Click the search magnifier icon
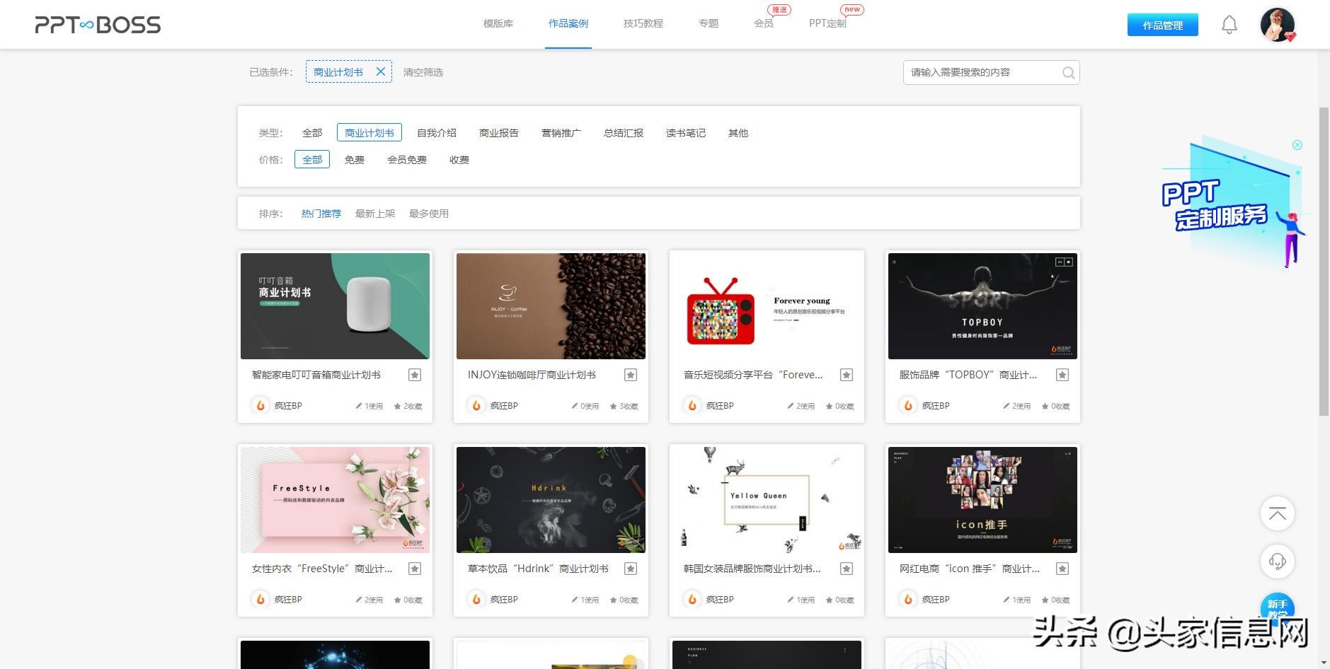 coord(1067,72)
